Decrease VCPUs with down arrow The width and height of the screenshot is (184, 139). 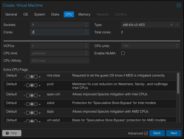(86, 47)
